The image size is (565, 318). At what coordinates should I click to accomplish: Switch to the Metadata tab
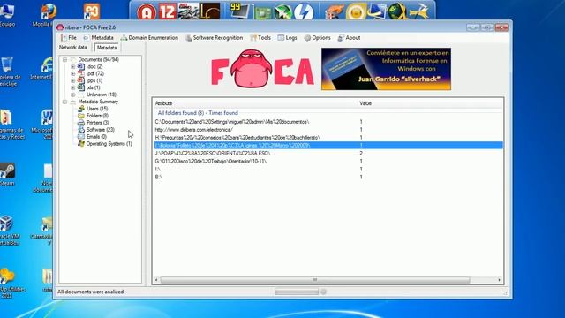(x=107, y=48)
